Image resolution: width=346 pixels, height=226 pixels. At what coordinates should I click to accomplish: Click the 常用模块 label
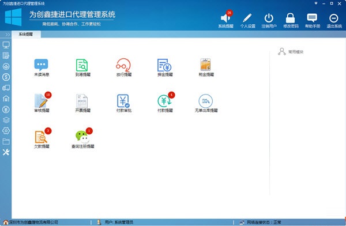click(x=296, y=52)
